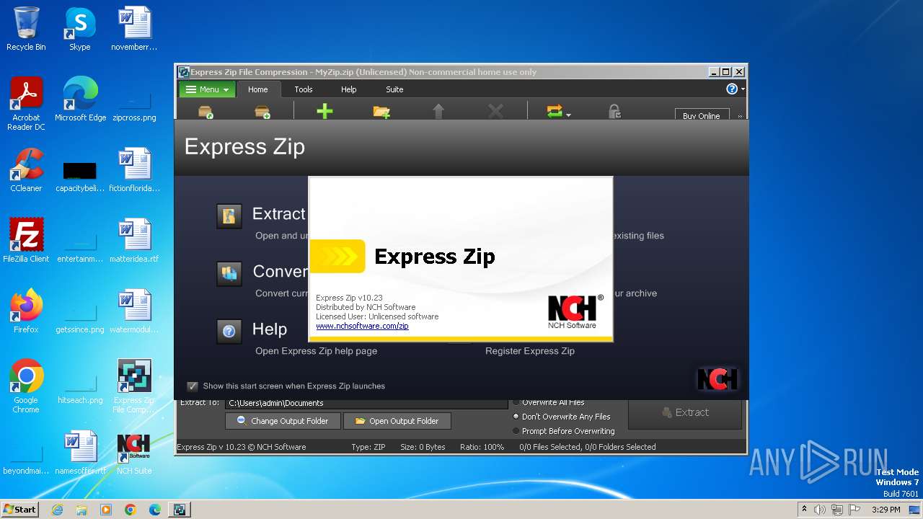
Task: Open the green Menu dropdown
Action: [x=207, y=89]
